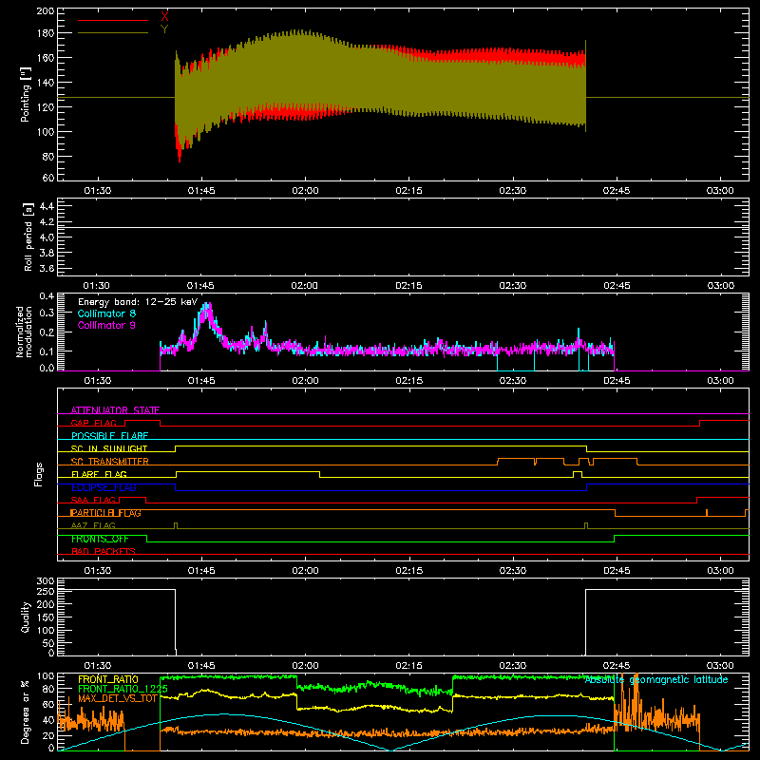Select the Energy band: 12-25 keV label
Screen dimensions: 760x760
click(x=138, y=302)
